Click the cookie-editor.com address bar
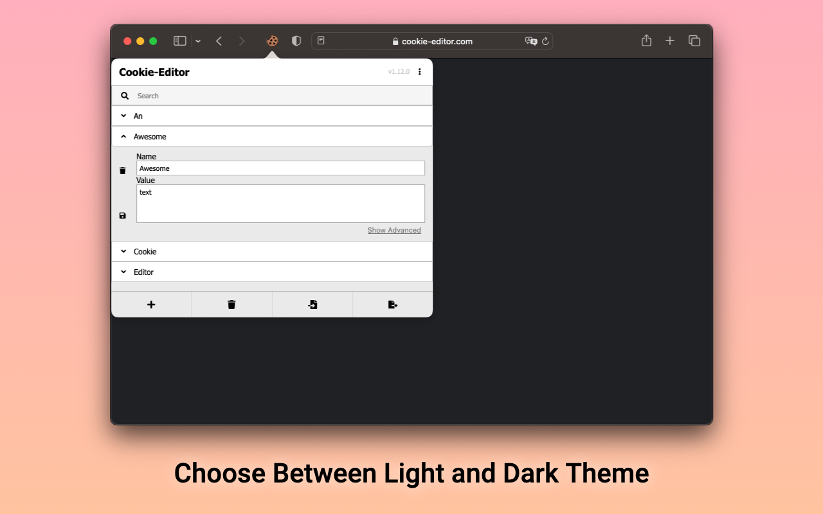This screenshot has width=823, height=514. (432, 41)
